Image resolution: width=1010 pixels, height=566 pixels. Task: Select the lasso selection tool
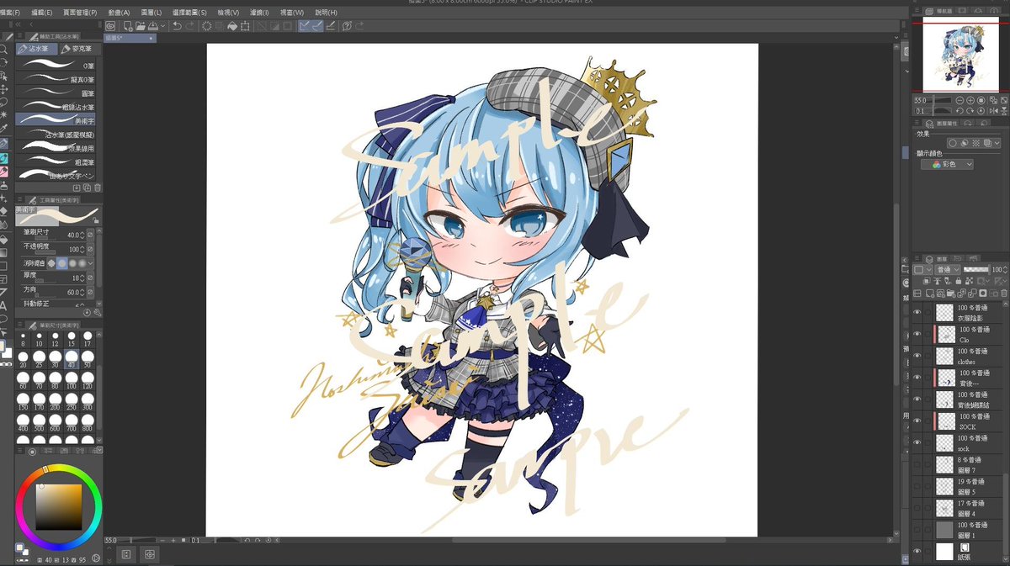point(4,101)
